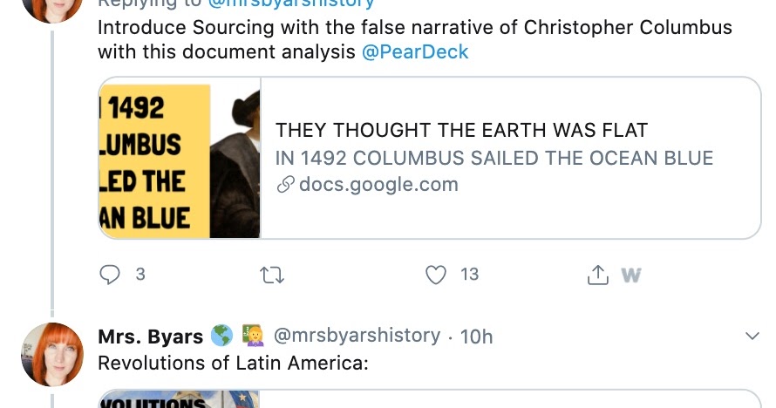
Task: Open the tweet's 10h timestamp
Action: (476, 336)
